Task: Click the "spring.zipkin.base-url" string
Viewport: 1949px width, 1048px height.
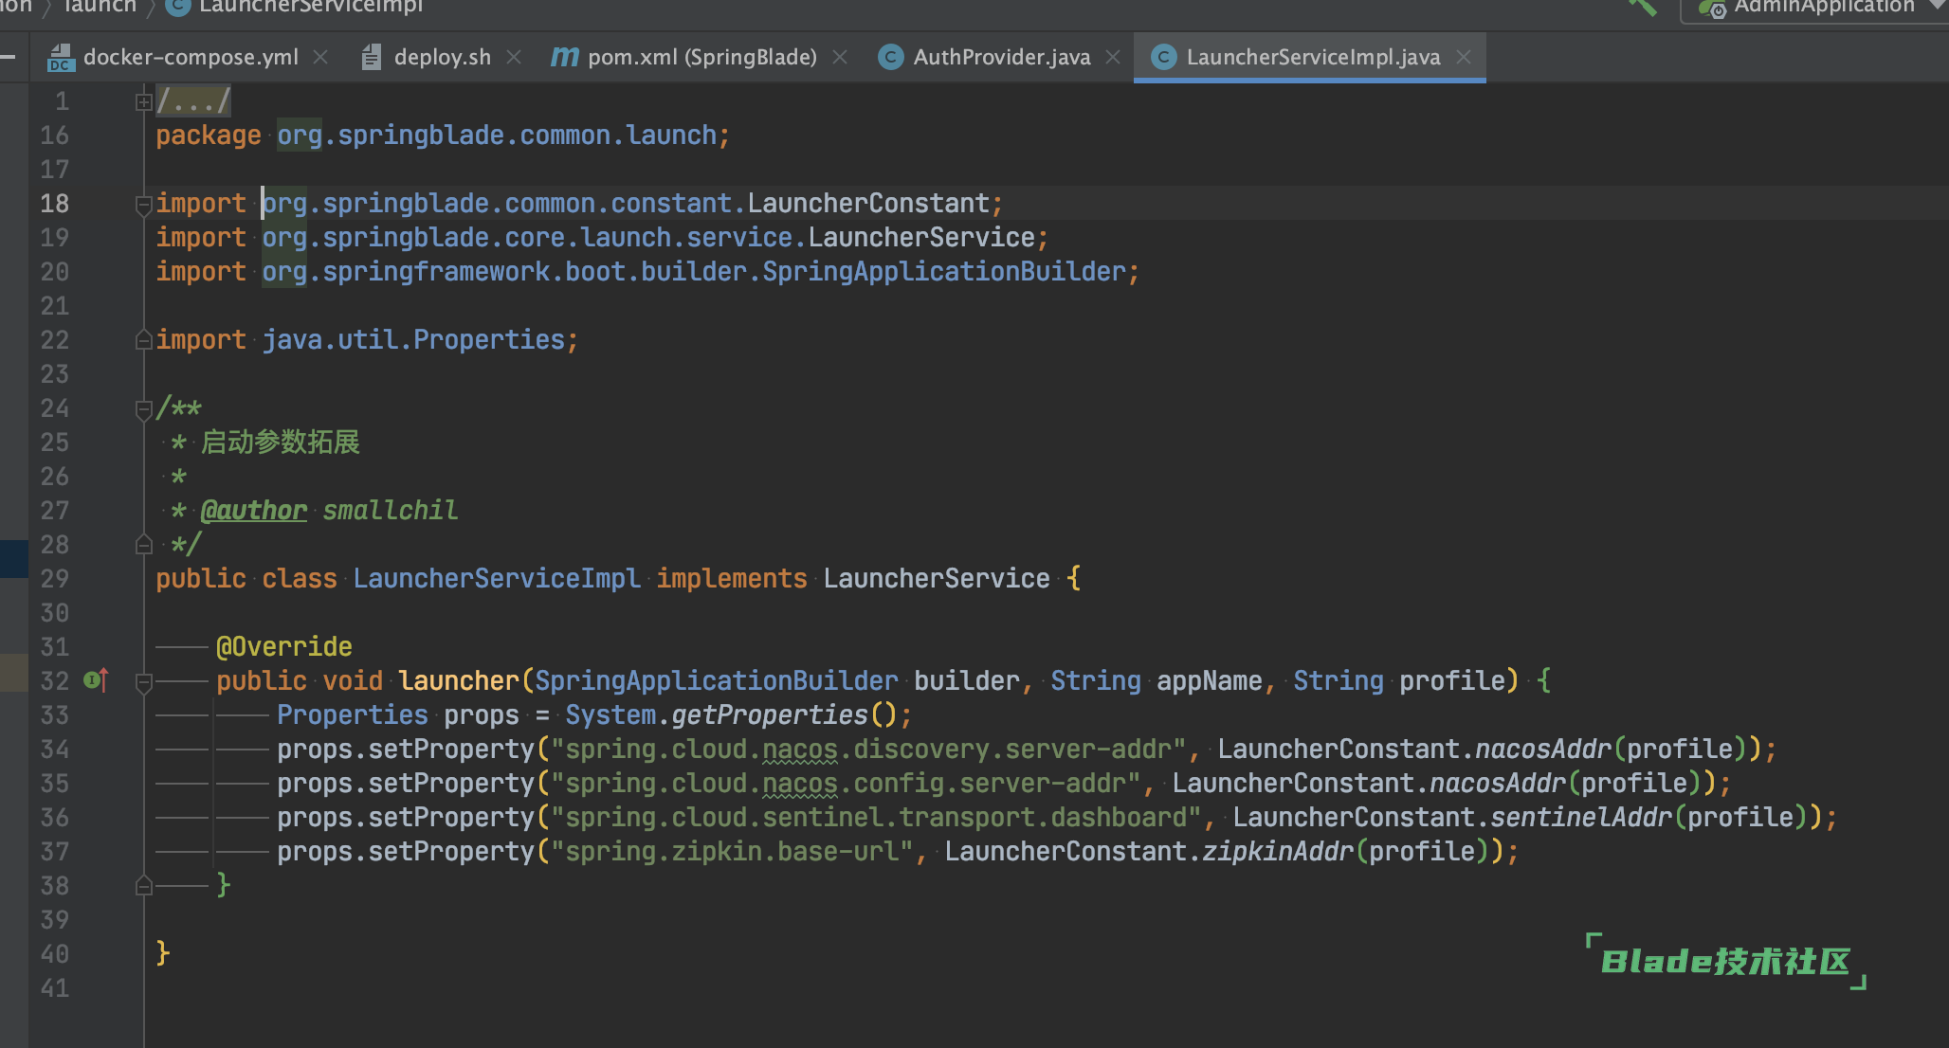Action: 732,851
